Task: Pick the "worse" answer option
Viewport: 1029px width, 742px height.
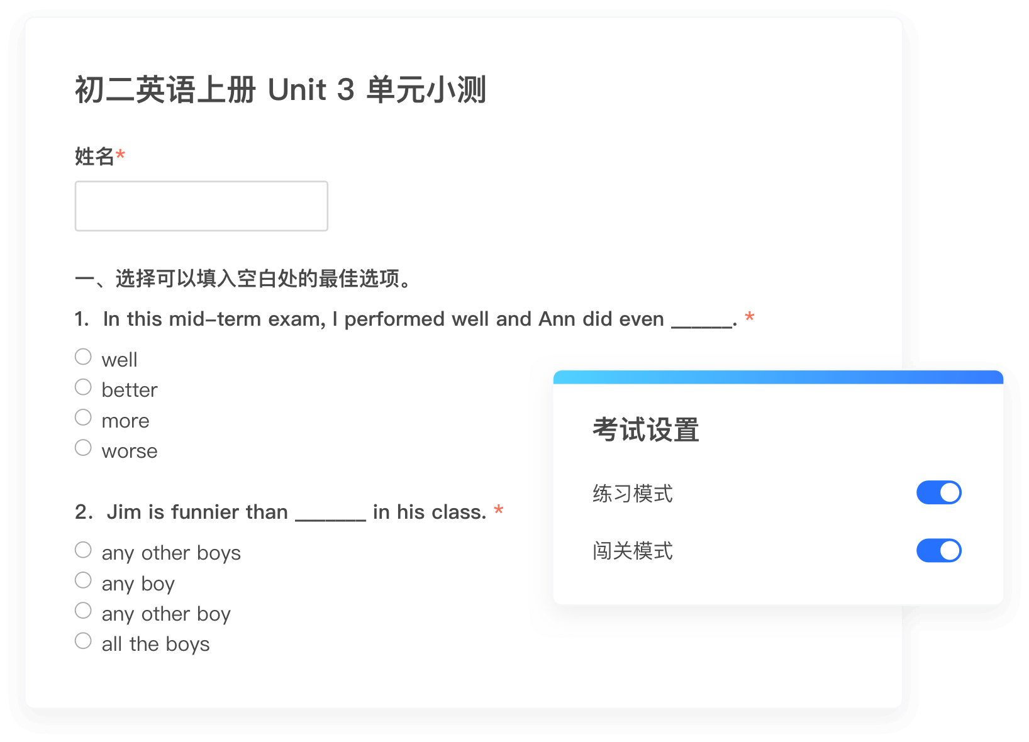Action: pyautogui.click(x=83, y=448)
